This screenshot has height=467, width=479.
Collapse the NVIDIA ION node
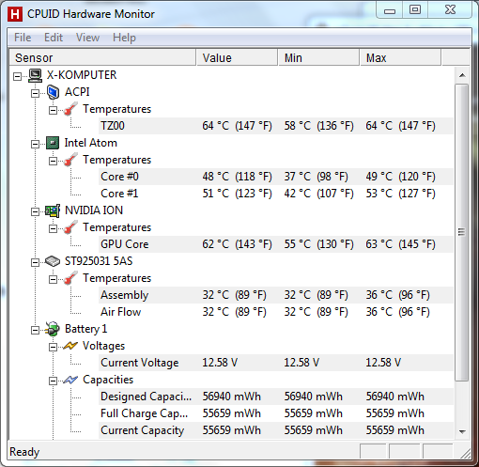pos(35,211)
